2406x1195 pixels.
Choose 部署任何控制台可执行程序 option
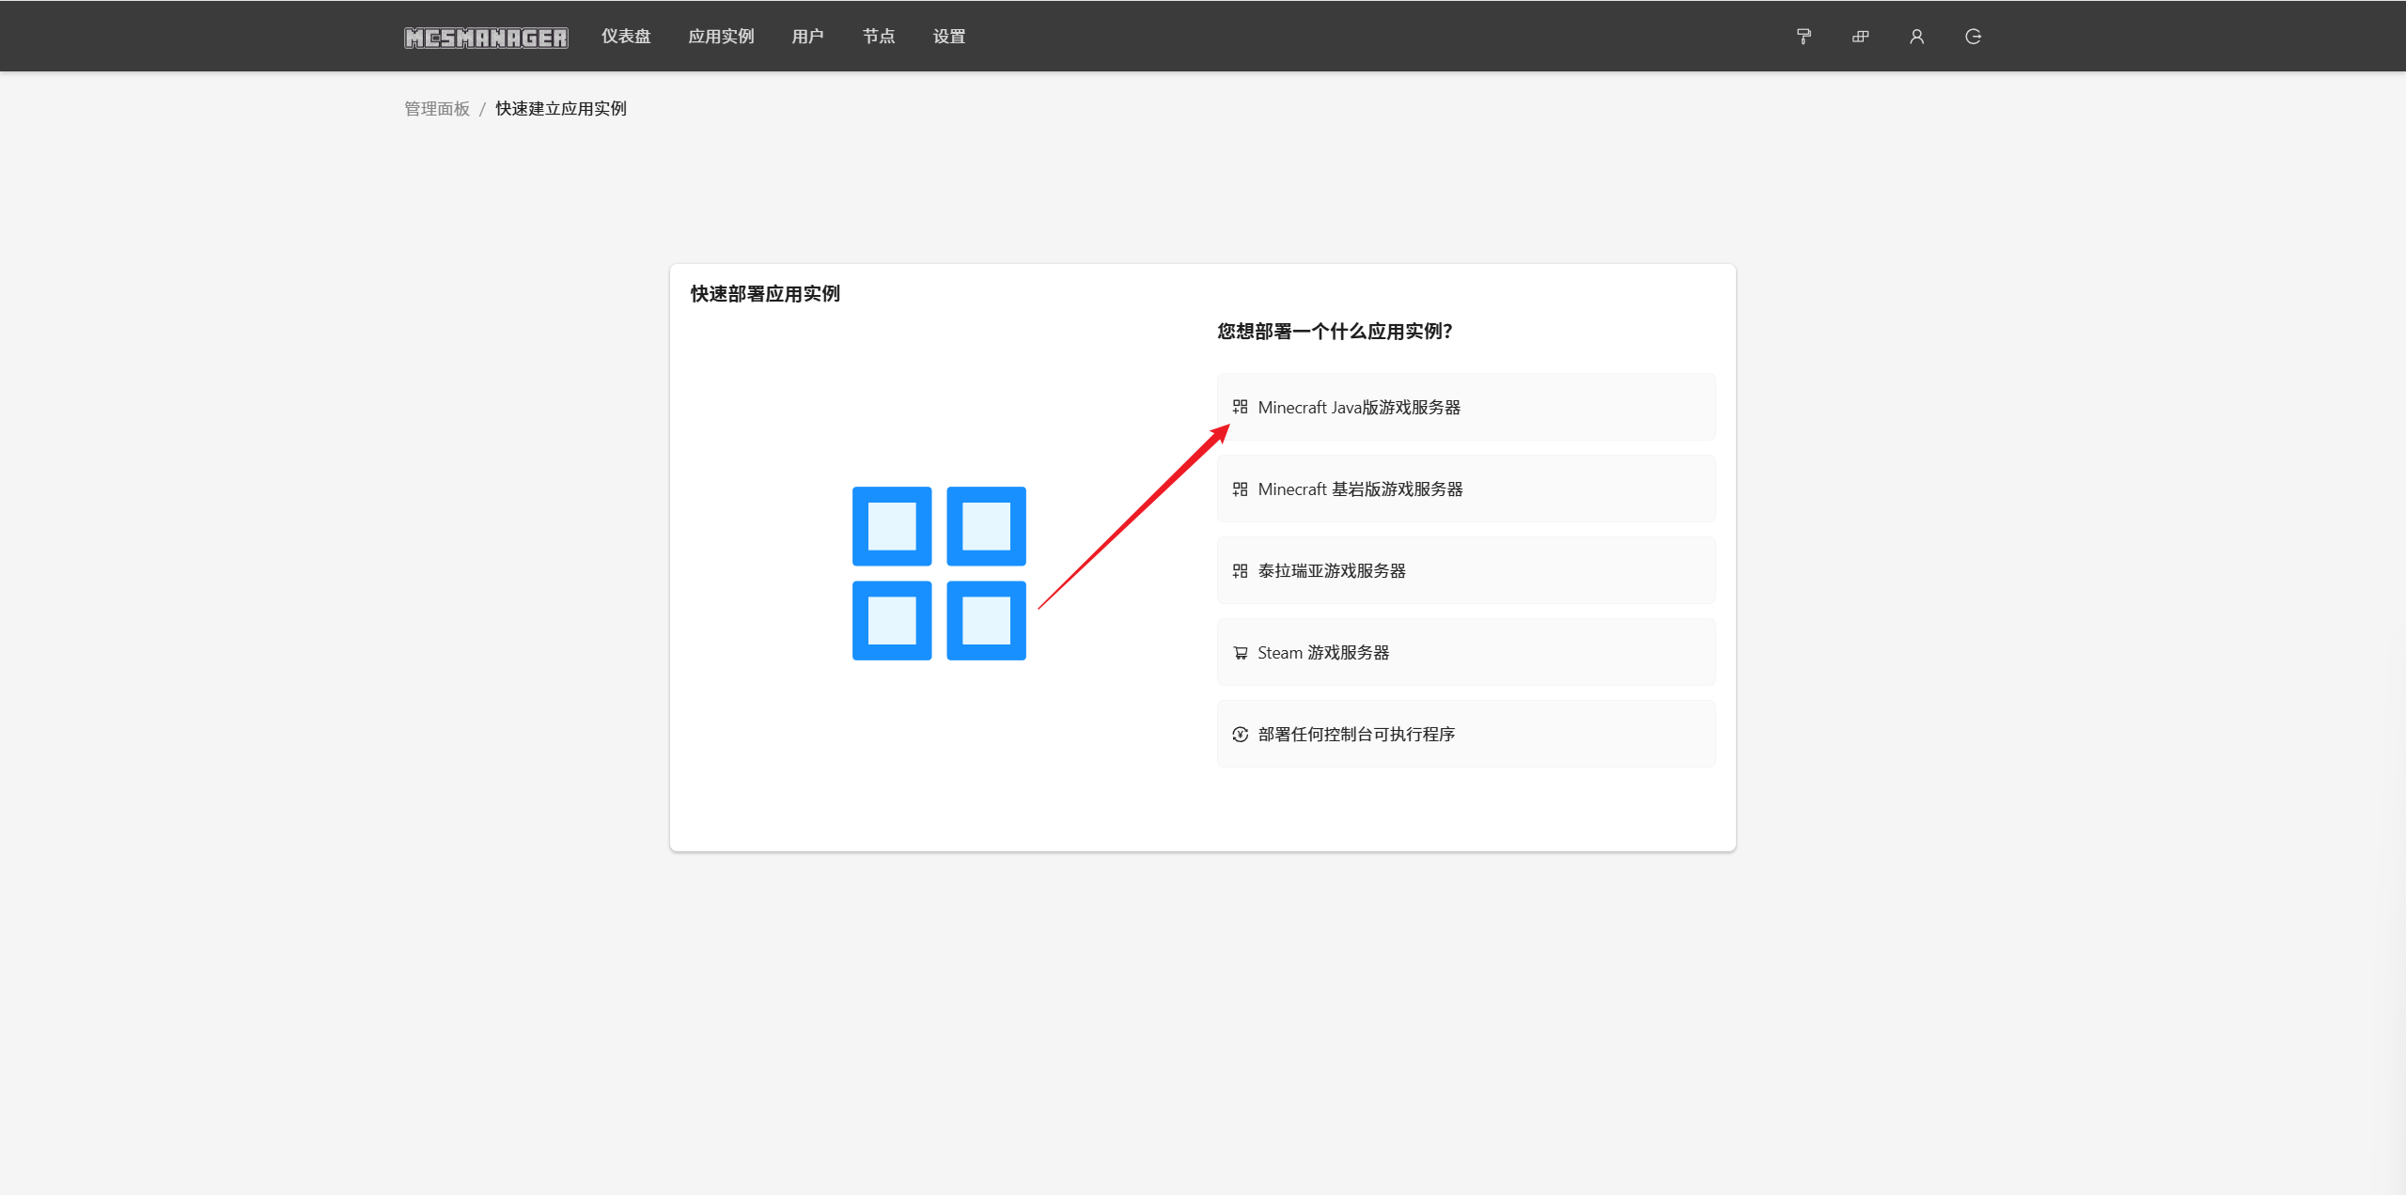pos(1466,734)
